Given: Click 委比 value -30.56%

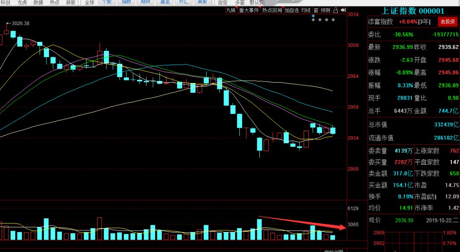Looking at the screenshot, I should [x=403, y=34].
